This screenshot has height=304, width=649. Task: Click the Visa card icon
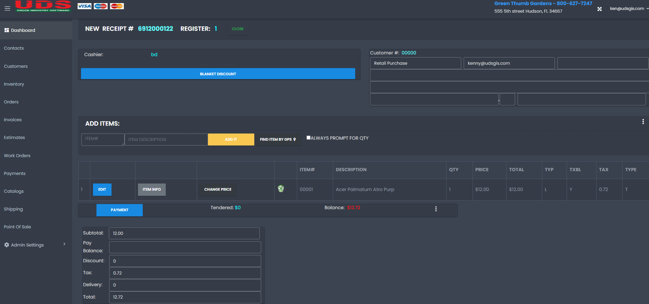click(x=84, y=6)
